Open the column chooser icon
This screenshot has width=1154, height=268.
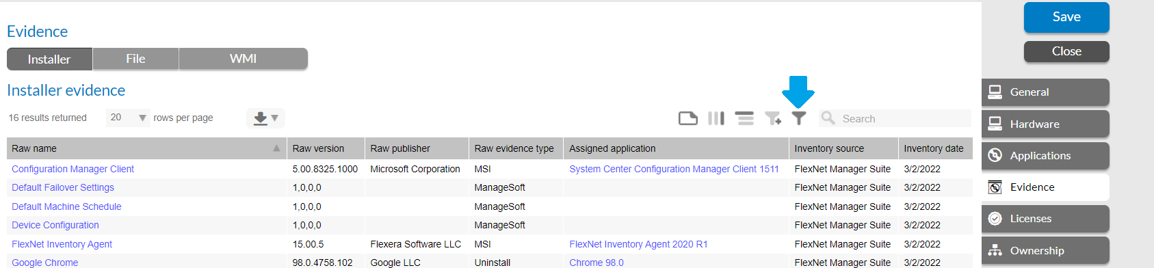click(716, 118)
